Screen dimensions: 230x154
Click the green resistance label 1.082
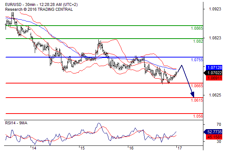coord(198,41)
